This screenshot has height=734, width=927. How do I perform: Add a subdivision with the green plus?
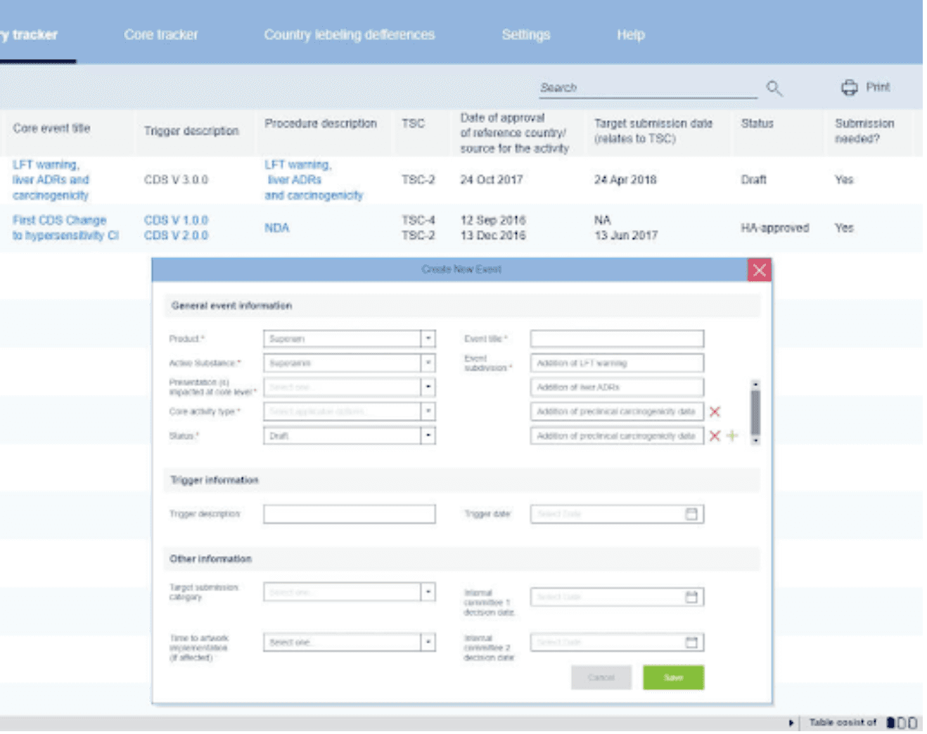coord(732,436)
